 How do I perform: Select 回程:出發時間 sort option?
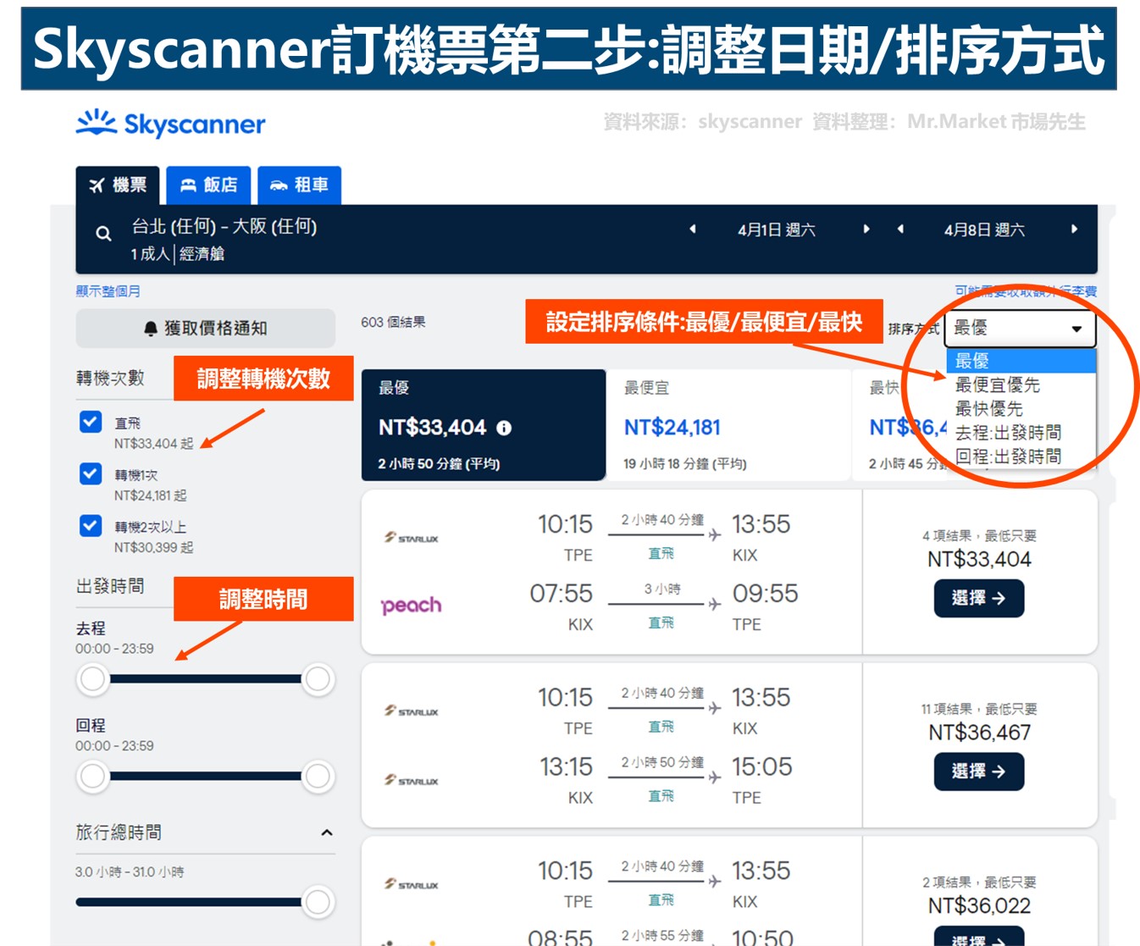[1021, 456]
